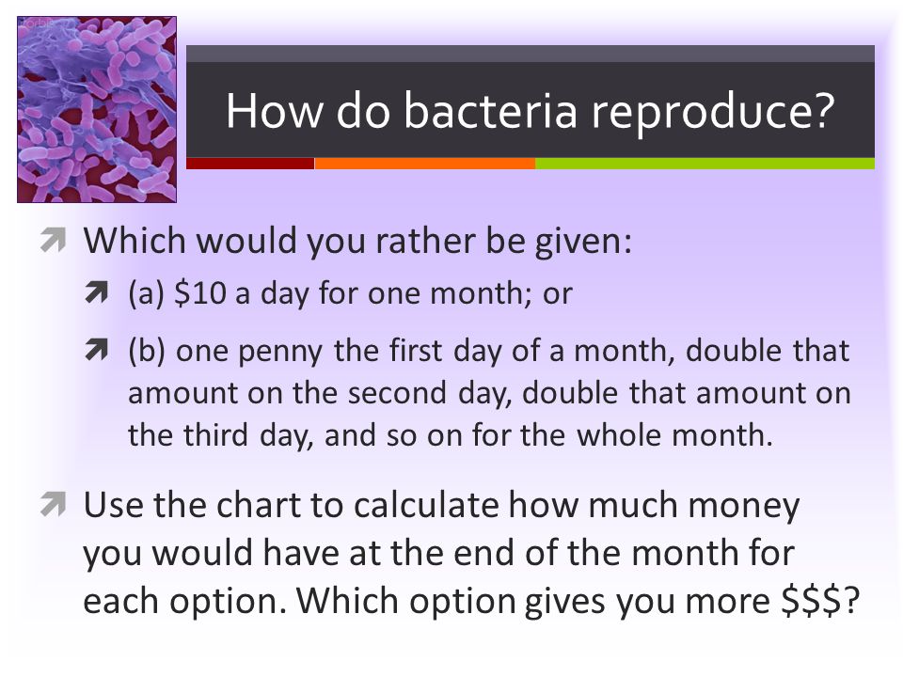Click the '$$$?' at end of slide
Image resolution: width=903 pixels, height=677 pixels.
(820, 601)
